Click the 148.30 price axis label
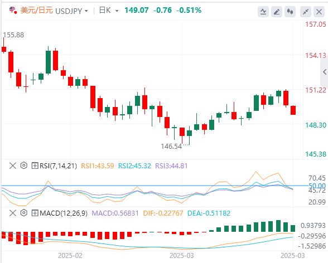 316,125
